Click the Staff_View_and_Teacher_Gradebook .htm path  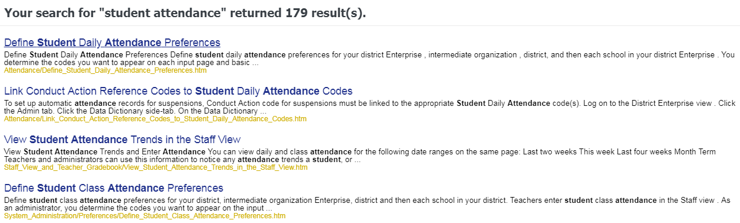point(156,167)
